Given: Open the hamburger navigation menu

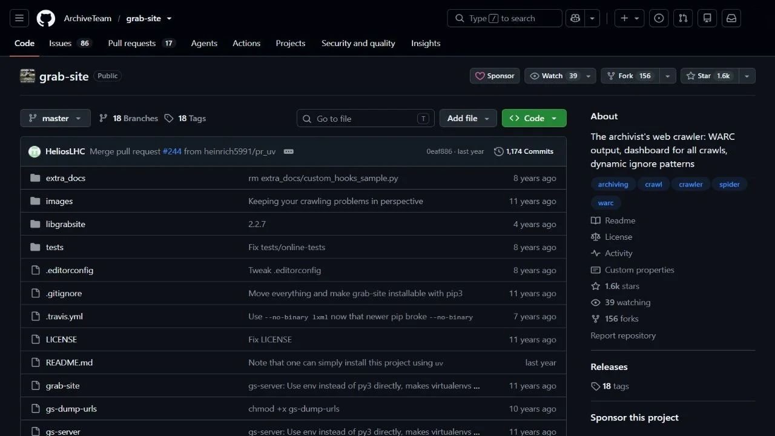Looking at the screenshot, I should pos(19,18).
